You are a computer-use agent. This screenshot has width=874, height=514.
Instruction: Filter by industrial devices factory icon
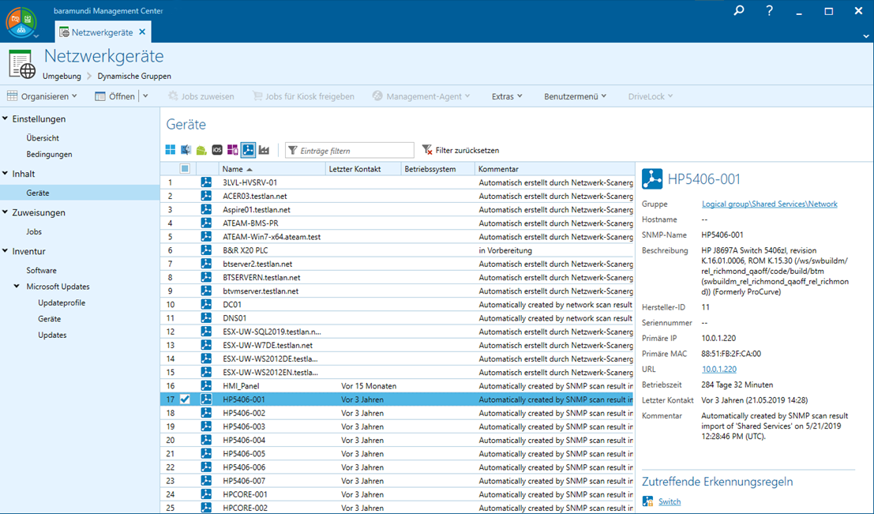click(x=264, y=150)
